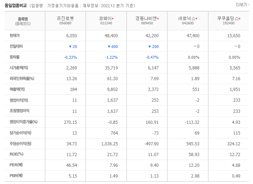Click the 영업이익(억) row label
Screen dimensions: 253x184
point(19,100)
